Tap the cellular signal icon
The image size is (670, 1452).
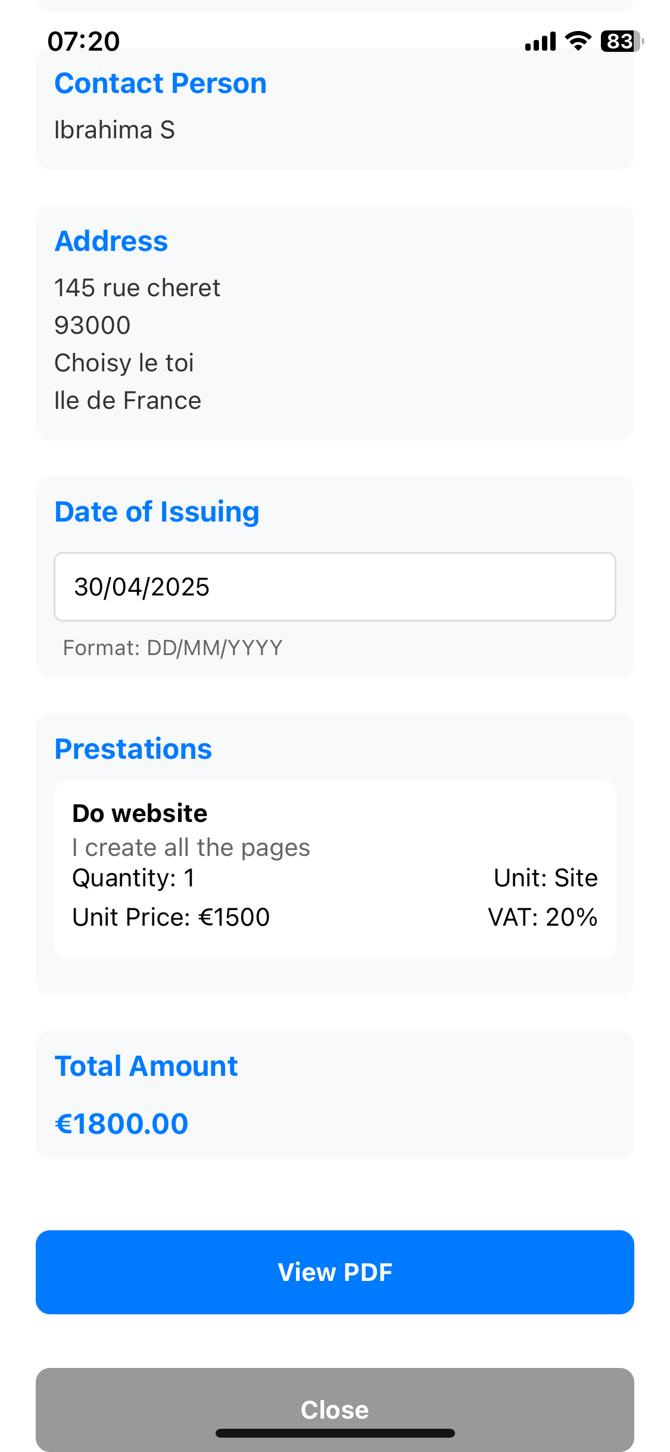click(540, 41)
